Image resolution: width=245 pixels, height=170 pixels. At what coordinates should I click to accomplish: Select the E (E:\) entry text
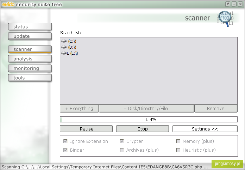(x=73, y=53)
